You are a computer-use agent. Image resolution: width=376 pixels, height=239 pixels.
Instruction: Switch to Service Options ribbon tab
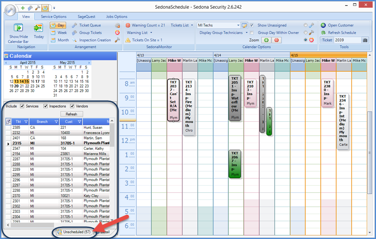click(x=53, y=17)
